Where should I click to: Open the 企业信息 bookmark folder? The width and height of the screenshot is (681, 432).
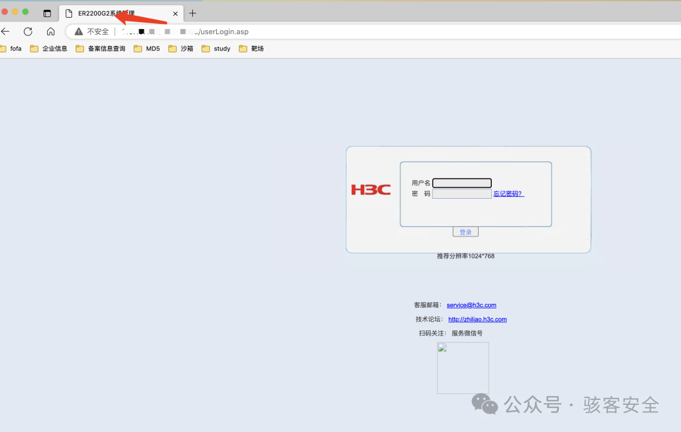point(49,49)
